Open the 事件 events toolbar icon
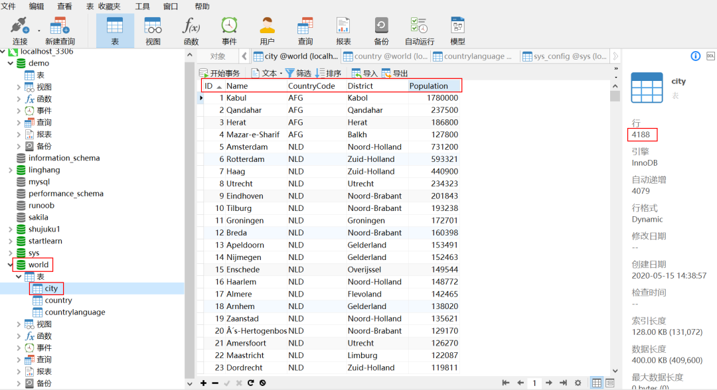The height and width of the screenshot is (390, 717). pyautogui.click(x=229, y=31)
